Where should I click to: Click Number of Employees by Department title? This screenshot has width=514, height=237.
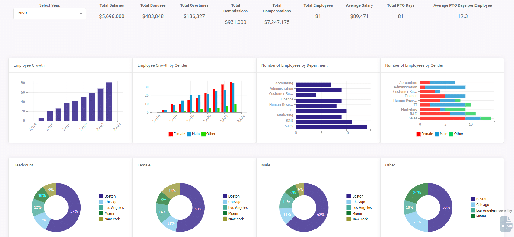tap(295, 65)
